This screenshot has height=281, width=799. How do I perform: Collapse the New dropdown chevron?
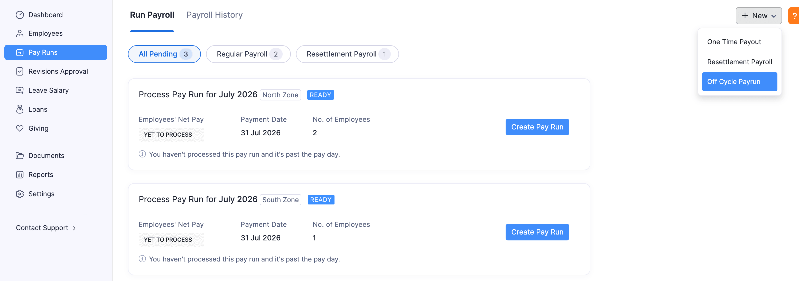point(774,16)
